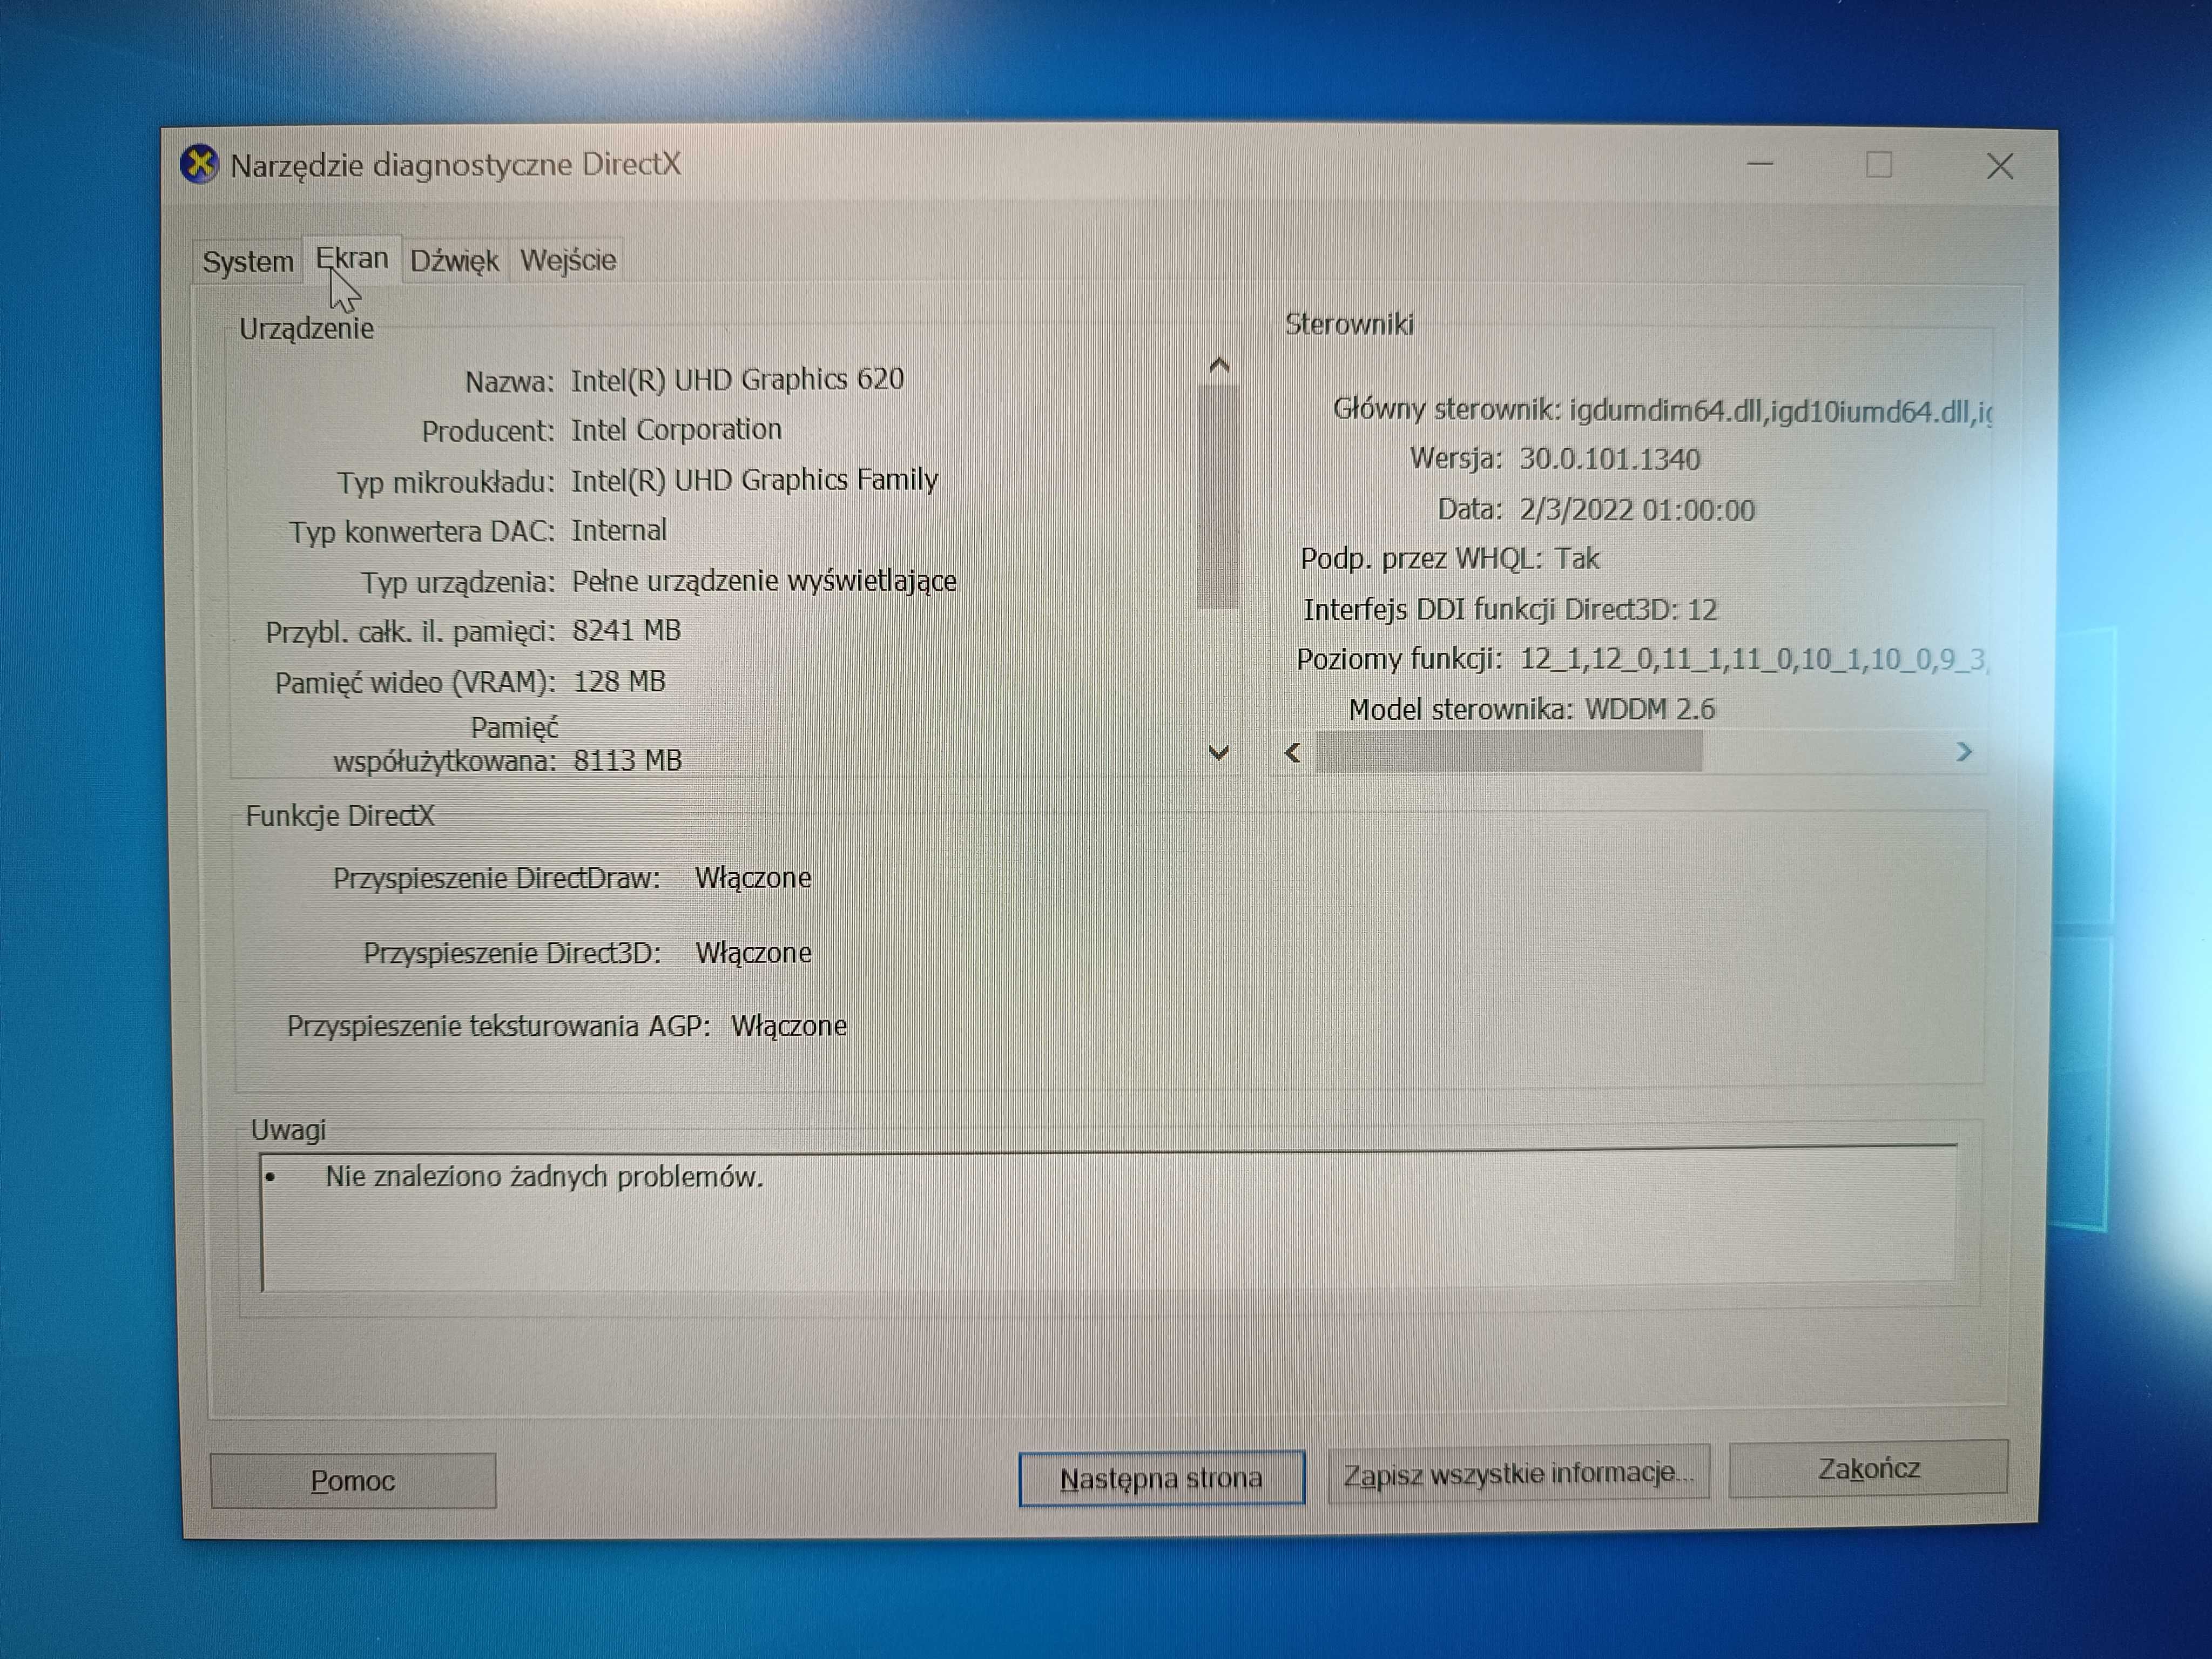
Task: Click the disabled maximize window button
Action: tap(1879, 165)
